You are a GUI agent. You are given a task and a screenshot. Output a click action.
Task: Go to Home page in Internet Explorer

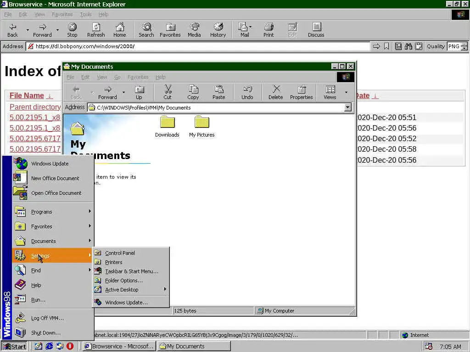tap(120, 30)
